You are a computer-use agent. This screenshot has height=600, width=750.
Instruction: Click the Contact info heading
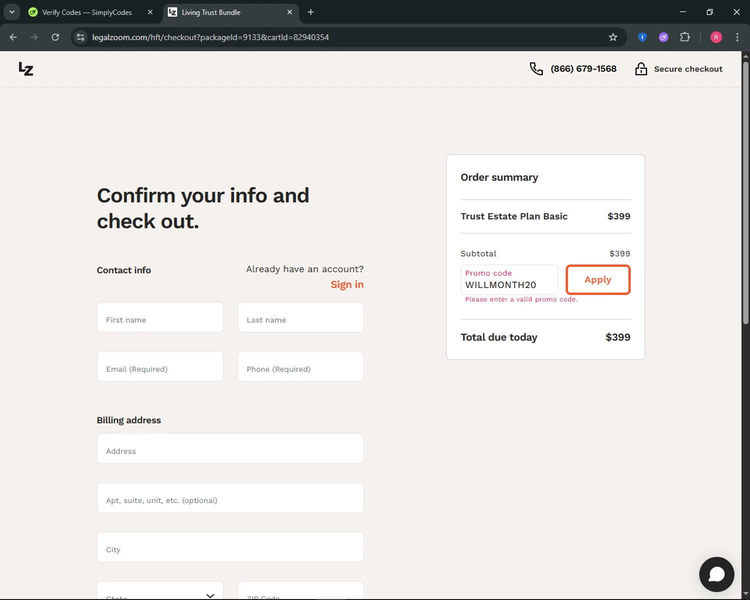coord(123,270)
